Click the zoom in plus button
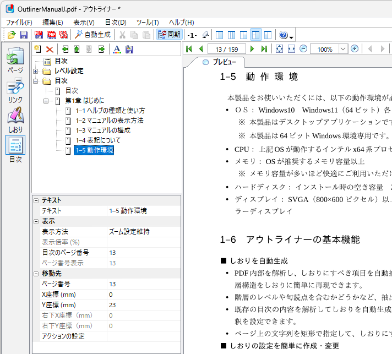Viewport: 392px width, 354px height. click(355, 48)
